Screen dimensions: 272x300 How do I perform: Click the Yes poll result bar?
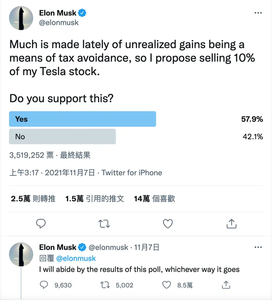(x=82, y=119)
